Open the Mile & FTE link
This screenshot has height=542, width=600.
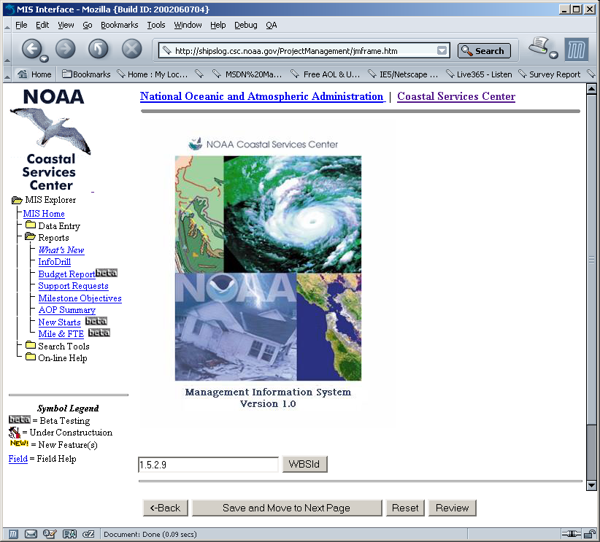point(61,333)
